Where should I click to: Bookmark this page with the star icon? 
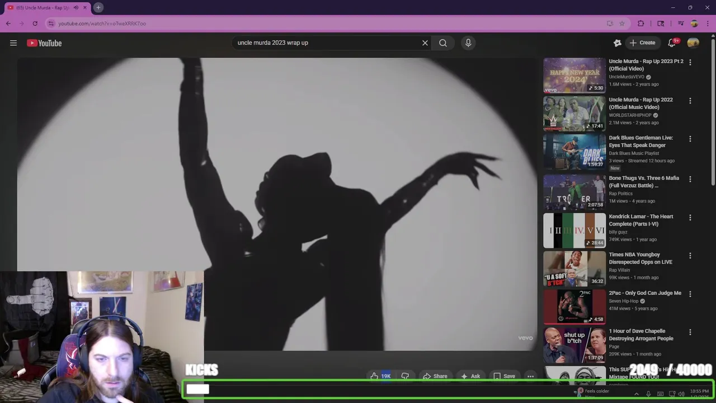tap(622, 24)
